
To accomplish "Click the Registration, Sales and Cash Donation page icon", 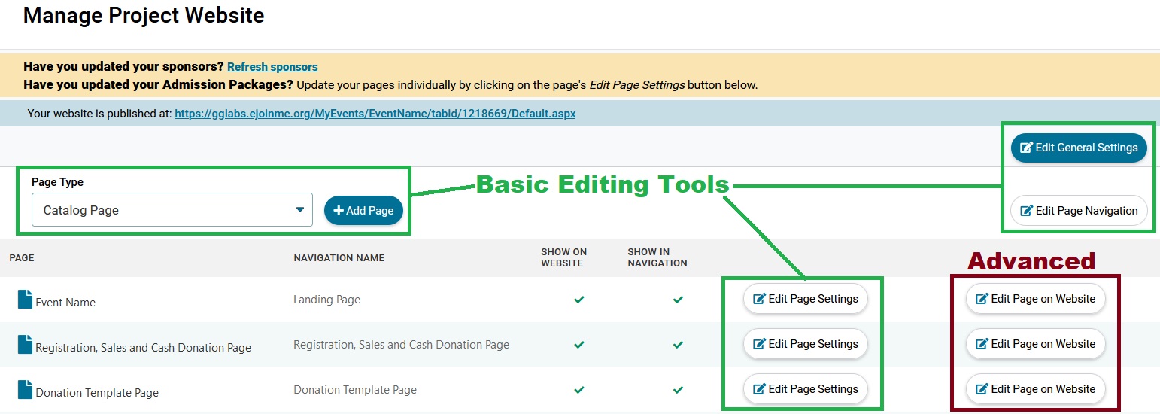I will (x=26, y=345).
